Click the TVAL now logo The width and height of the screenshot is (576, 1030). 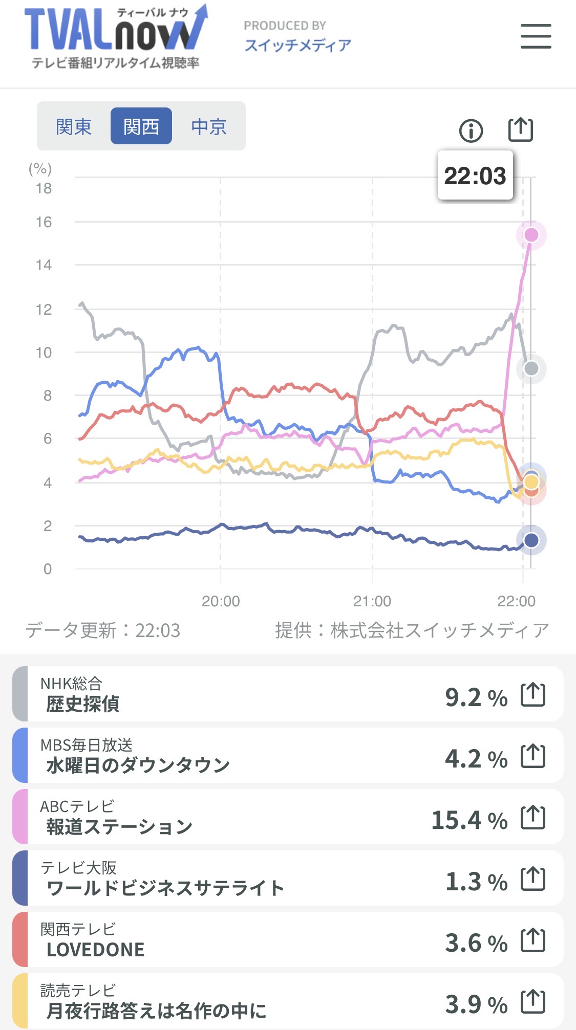coord(116,36)
